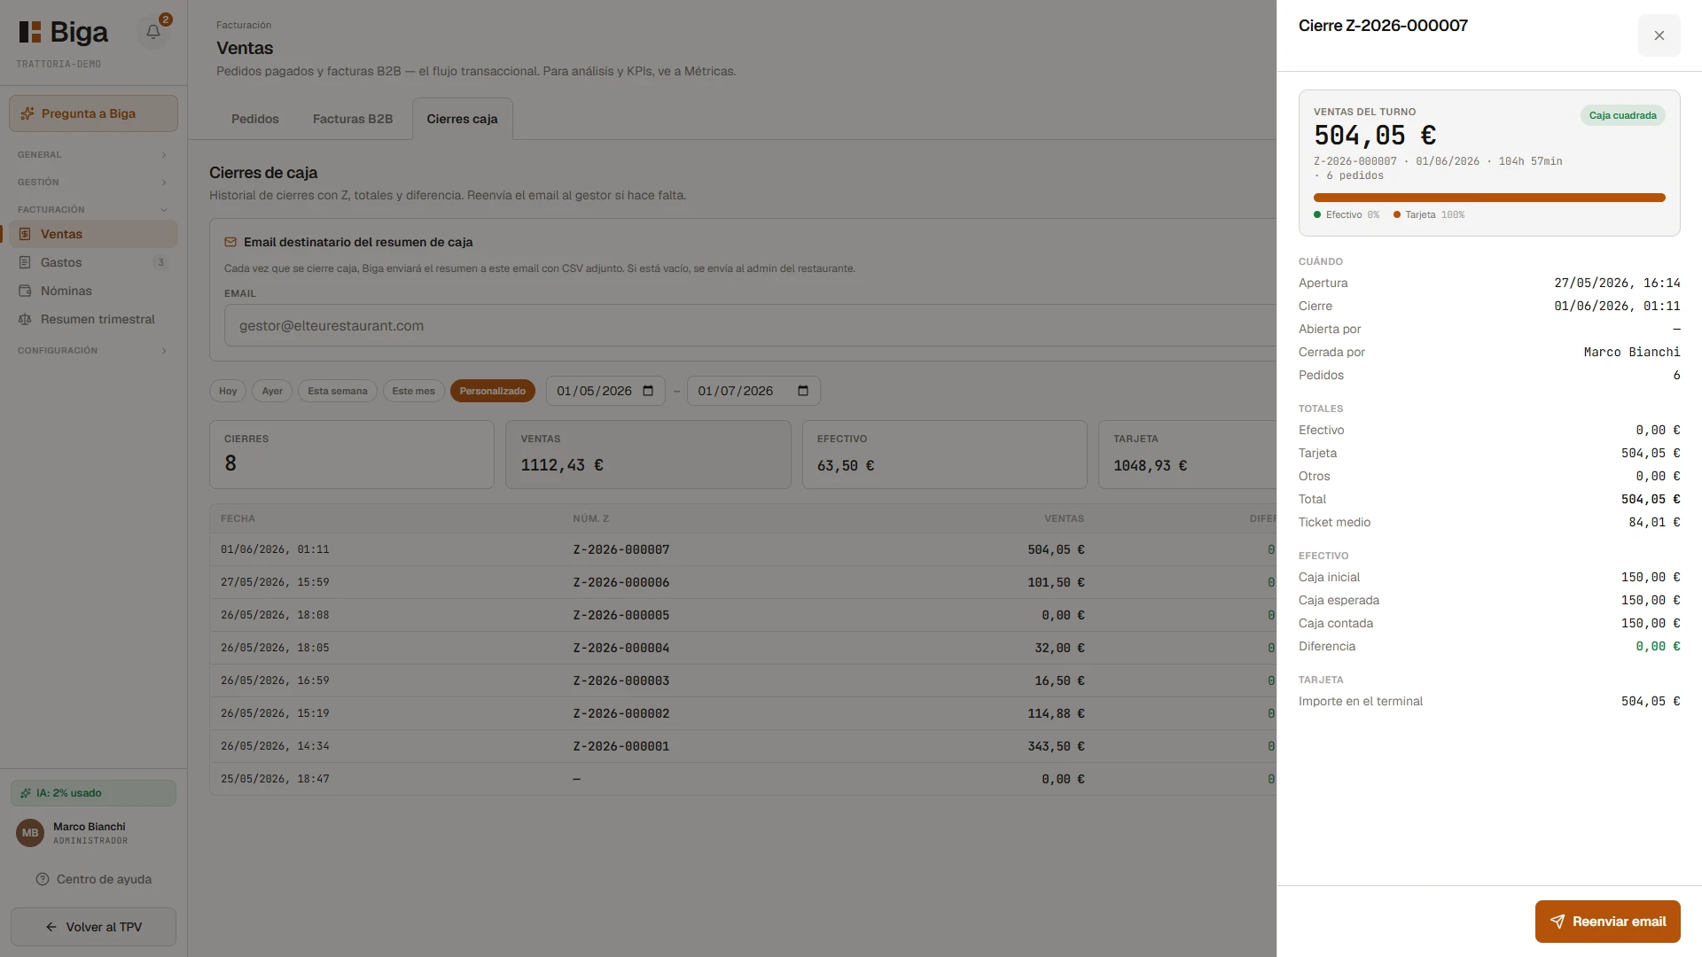Select the Ayer date filter
This screenshot has width=1702, height=957.
(272, 391)
